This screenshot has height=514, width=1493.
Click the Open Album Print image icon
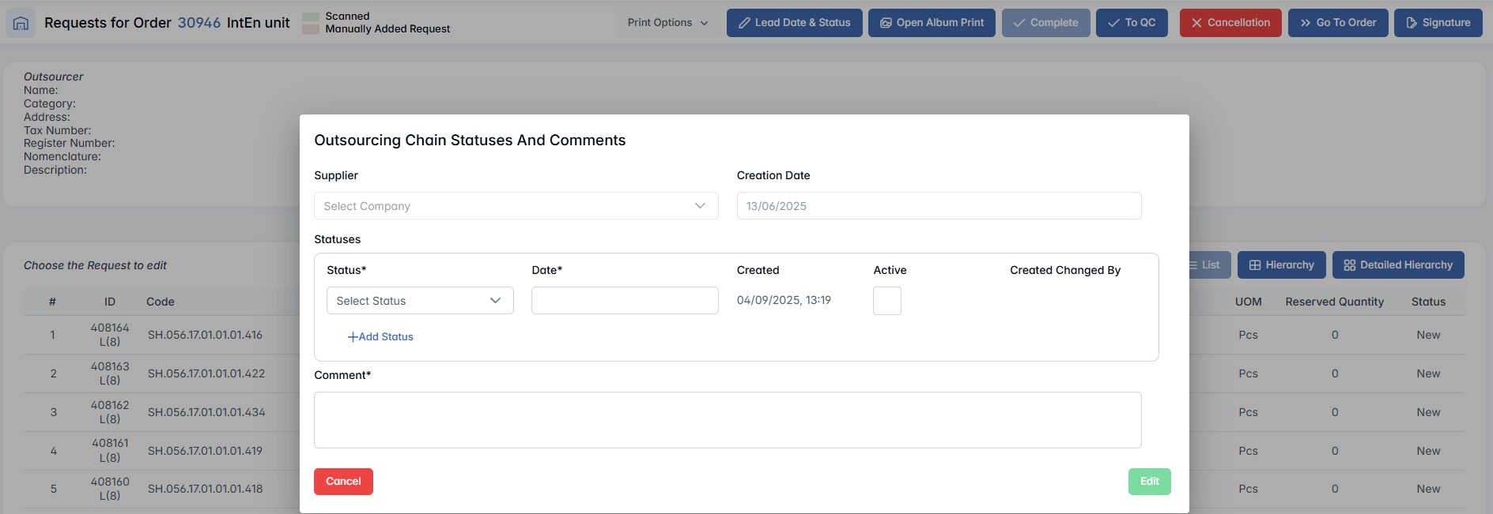(x=886, y=23)
